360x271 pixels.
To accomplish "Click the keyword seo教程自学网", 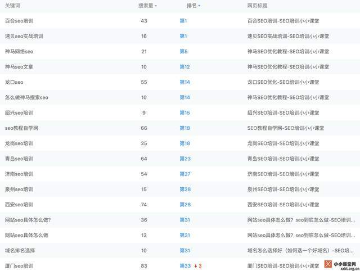I will coord(21,128).
